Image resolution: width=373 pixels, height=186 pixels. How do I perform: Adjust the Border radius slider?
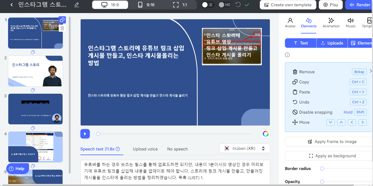(x=322, y=168)
